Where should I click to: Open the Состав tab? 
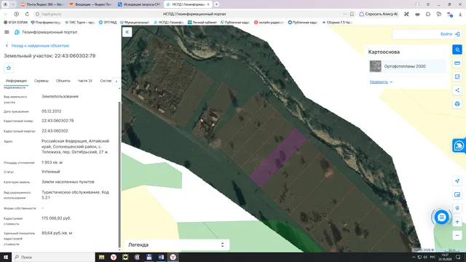106,81
